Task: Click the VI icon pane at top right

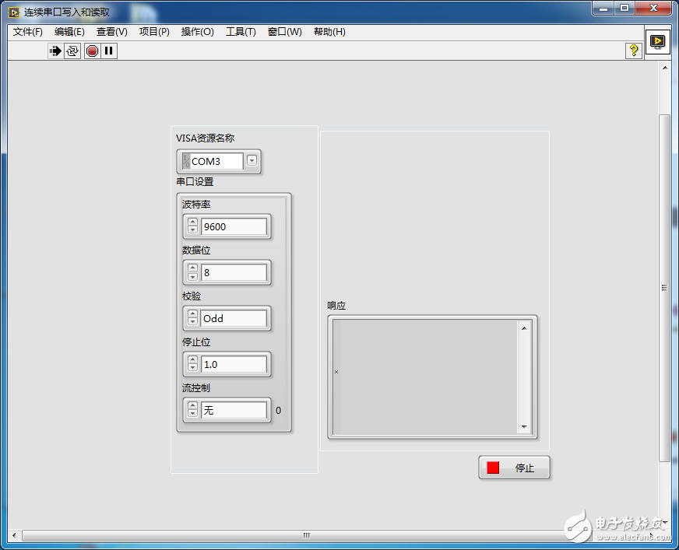Action: 657,42
